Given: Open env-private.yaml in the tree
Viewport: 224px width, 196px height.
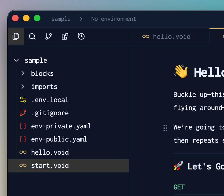Looking at the screenshot, I should tap(61, 126).
